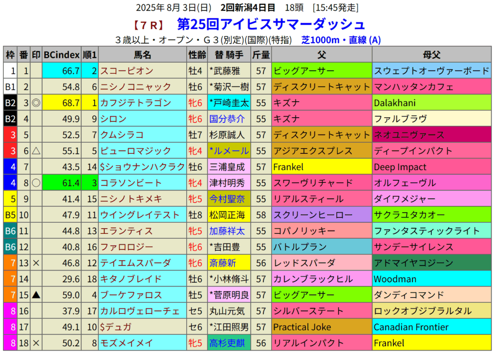Image resolution: width=494 pixels, height=353 pixels.
Task: Select the ○ mark next to コラソンビート
Action: (36, 183)
